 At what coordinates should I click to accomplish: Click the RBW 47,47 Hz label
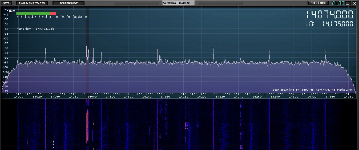coord(325,90)
